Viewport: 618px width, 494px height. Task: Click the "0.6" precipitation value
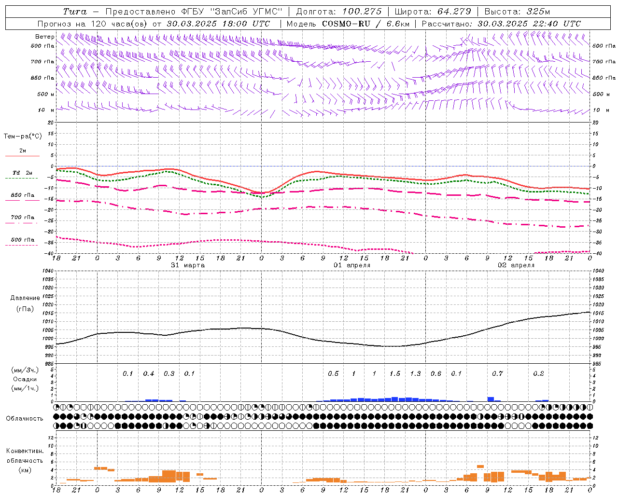tap(436, 374)
